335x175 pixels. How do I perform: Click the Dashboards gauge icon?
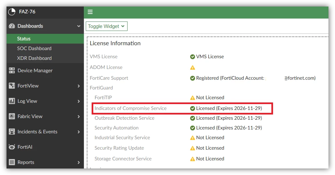pyautogui.click(x=12, y=26)
